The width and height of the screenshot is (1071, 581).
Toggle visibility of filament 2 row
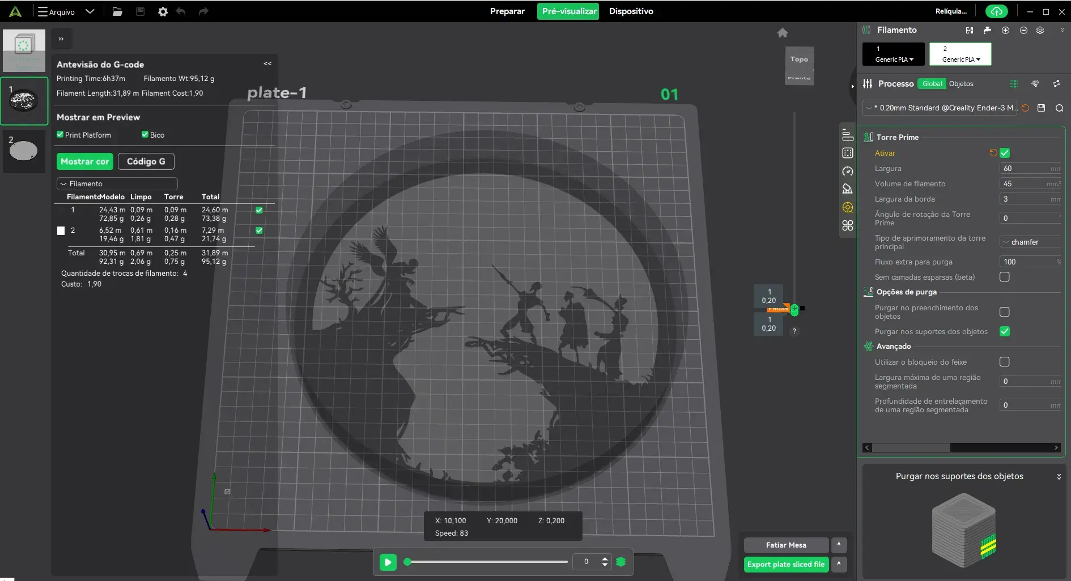(259, 230)
